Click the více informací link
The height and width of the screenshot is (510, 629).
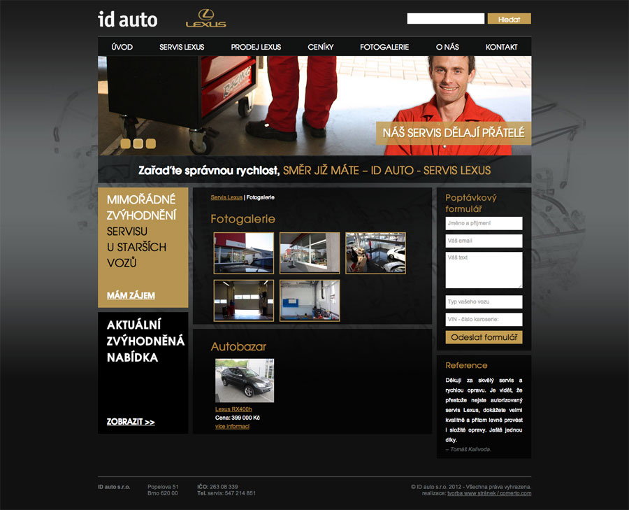232,427
